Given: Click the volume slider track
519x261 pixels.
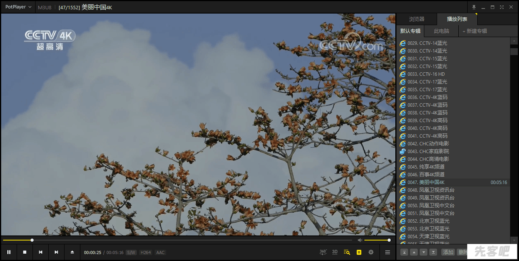Looking at the screenshot, I should coord(376,240).
